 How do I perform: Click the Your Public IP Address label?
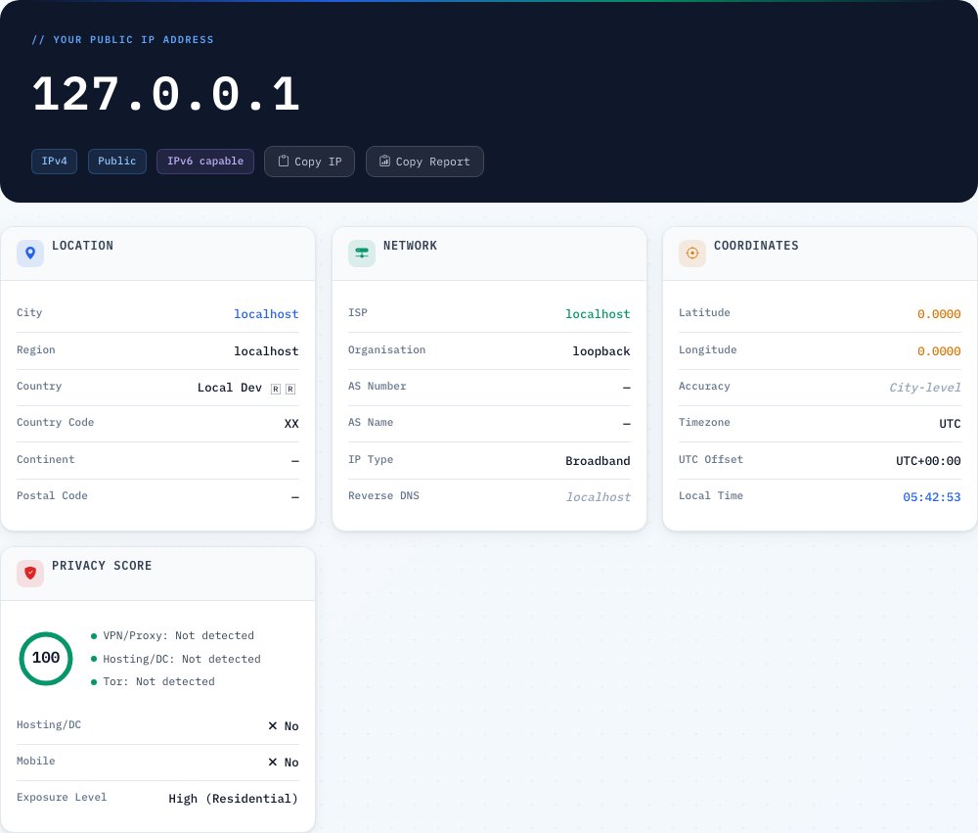123,39
